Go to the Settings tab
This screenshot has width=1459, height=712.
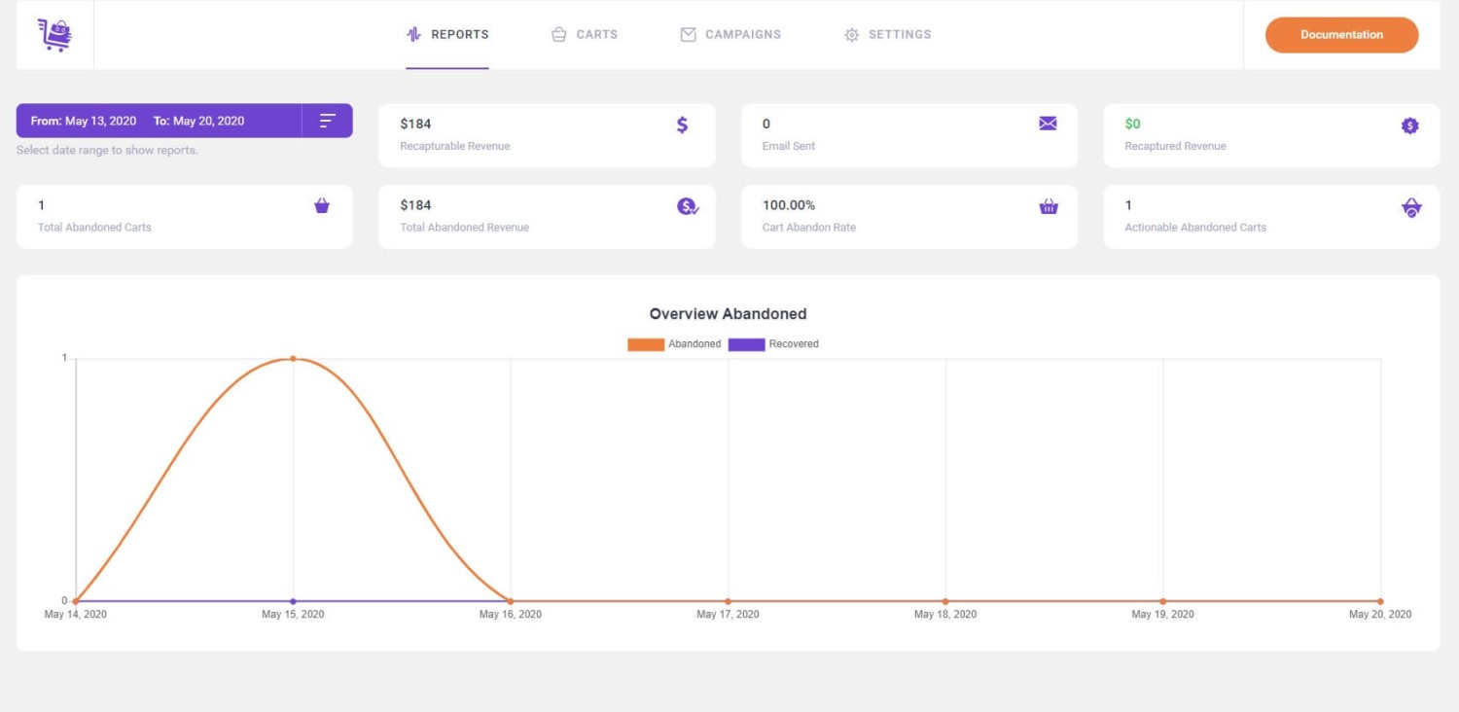[886, 34]
